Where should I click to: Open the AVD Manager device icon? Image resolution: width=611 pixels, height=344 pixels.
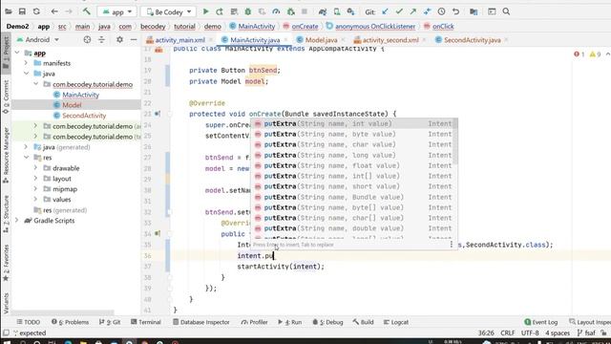[x=337, y=11]
